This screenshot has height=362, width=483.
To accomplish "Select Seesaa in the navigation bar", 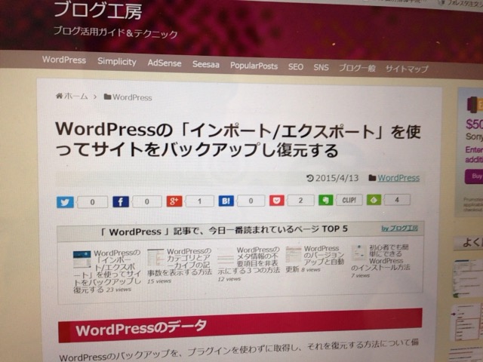I will (x=206, y=65).
